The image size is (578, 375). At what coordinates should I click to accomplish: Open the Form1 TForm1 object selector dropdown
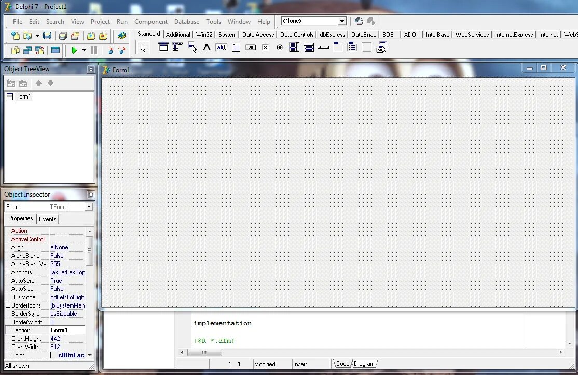click(89, 207)
